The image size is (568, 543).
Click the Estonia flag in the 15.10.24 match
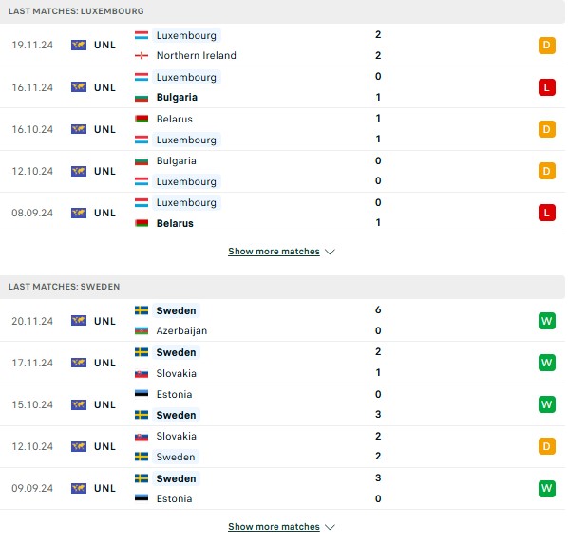click(x=142, y=394)
